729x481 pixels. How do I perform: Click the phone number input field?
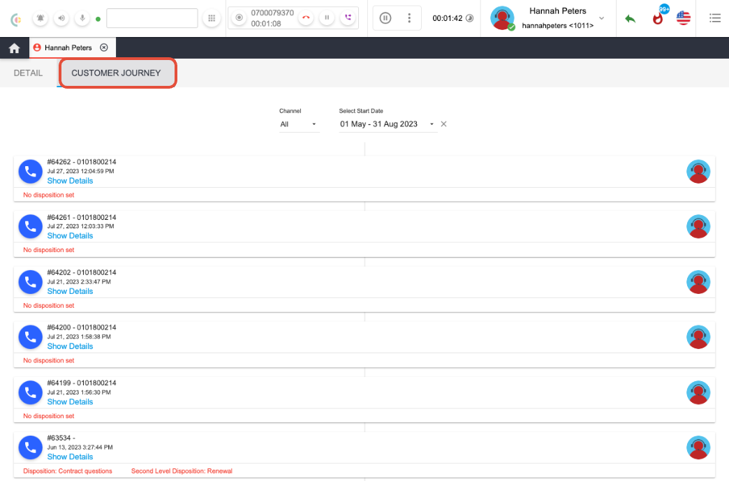152,18
